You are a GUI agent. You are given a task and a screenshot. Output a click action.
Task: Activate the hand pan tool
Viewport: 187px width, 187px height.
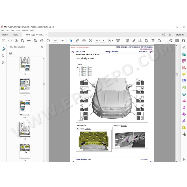click(x=78, y=41)
